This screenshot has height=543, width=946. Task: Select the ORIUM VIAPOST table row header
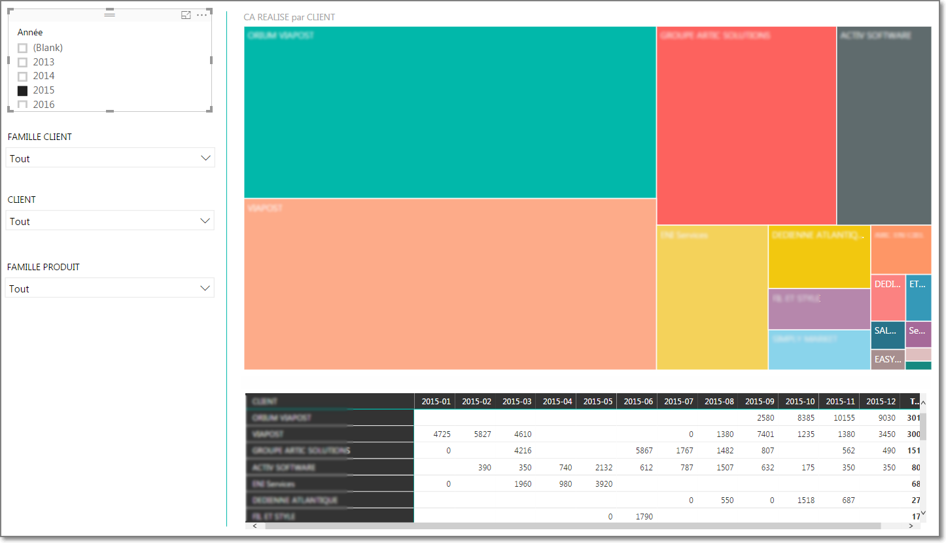330,417
